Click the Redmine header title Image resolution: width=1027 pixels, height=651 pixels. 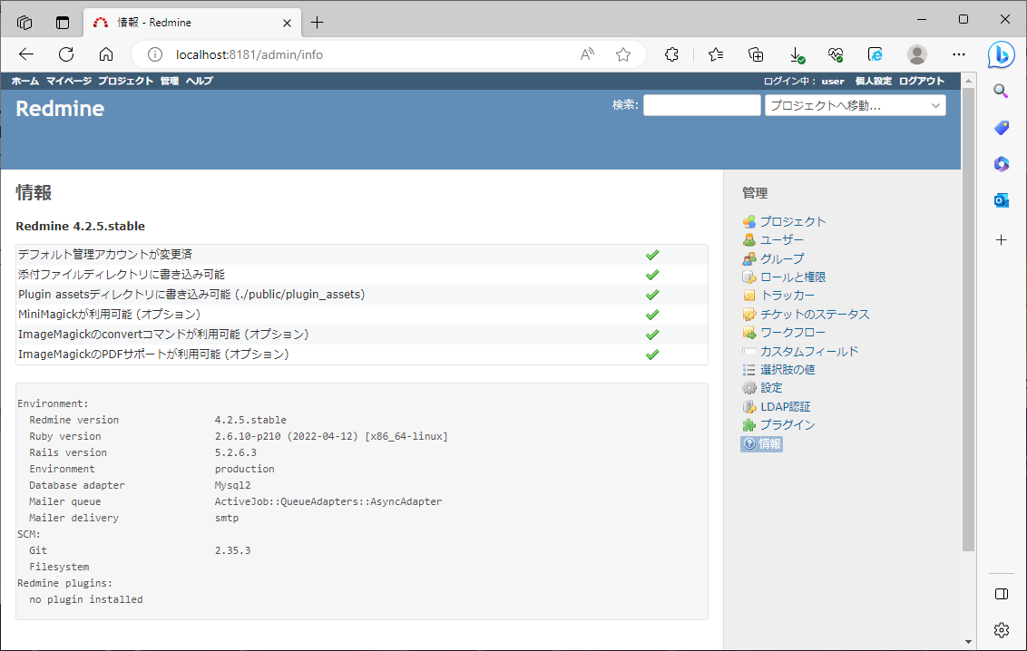click(x=60, y=109)
